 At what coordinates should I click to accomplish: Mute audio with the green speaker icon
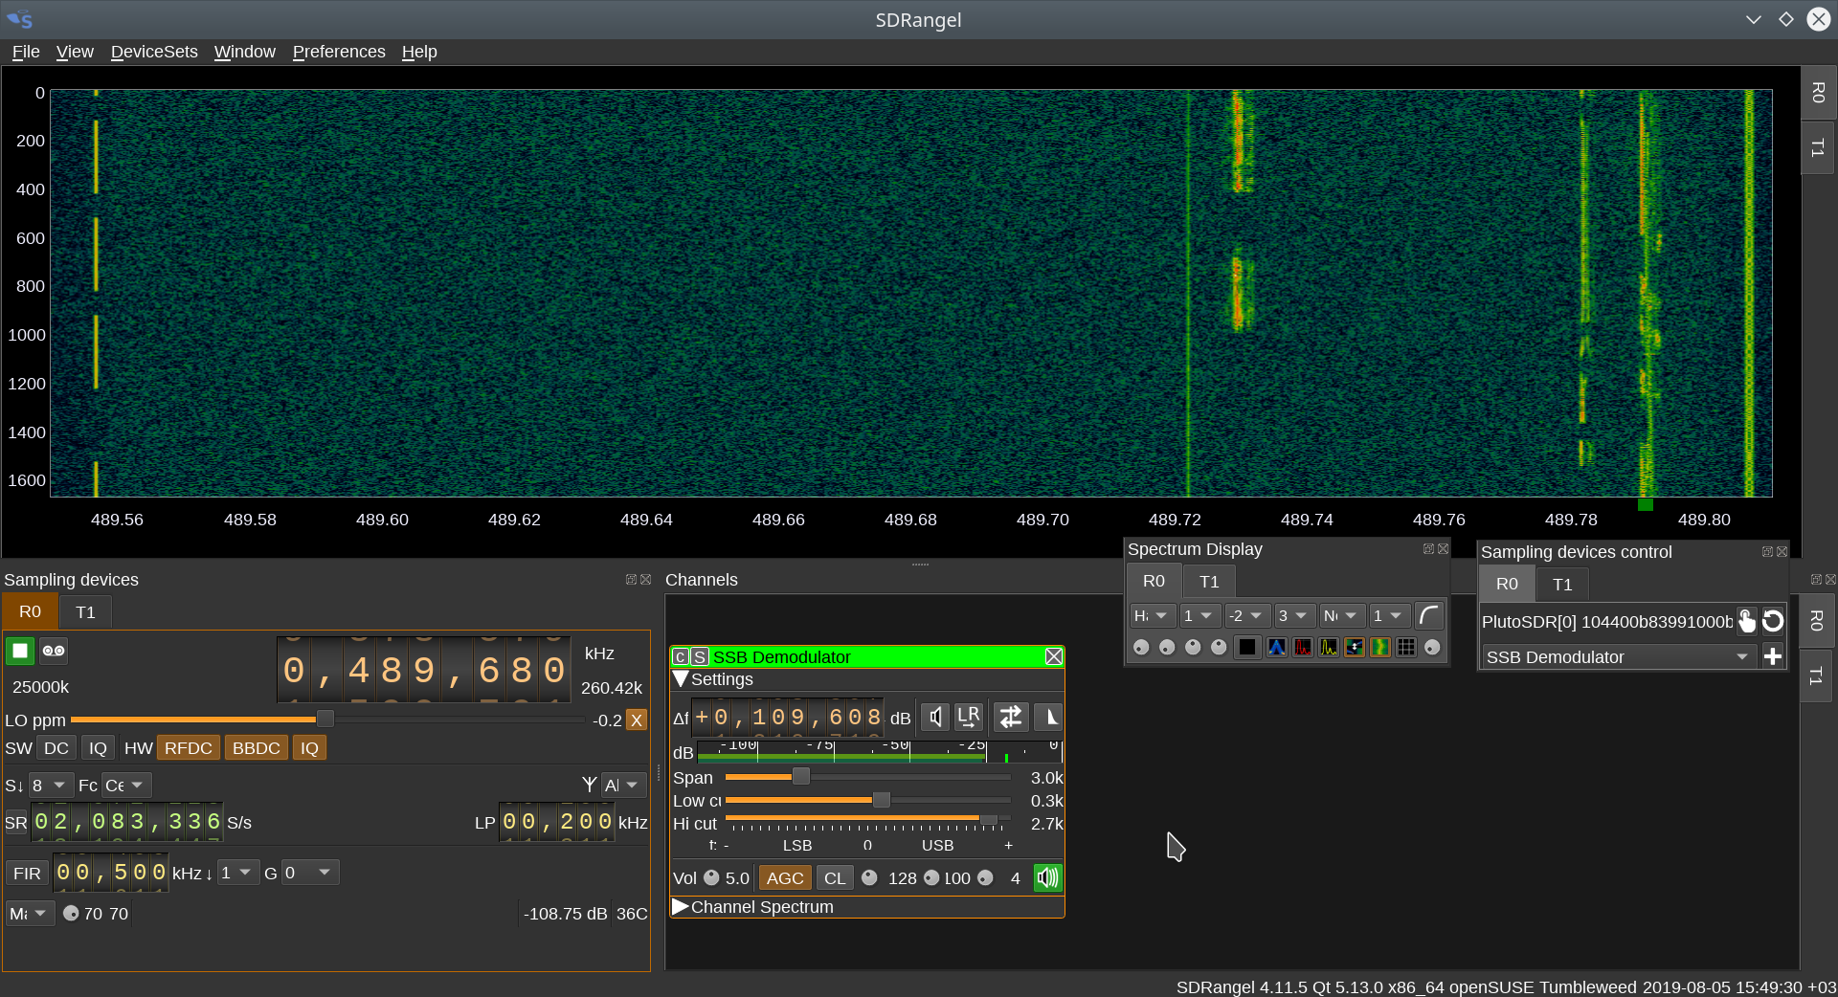(x=1047, y=877)
